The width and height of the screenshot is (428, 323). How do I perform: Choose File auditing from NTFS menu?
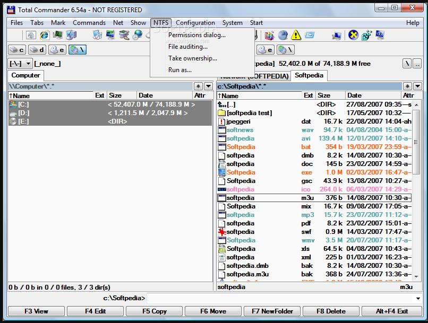(202, 47)
